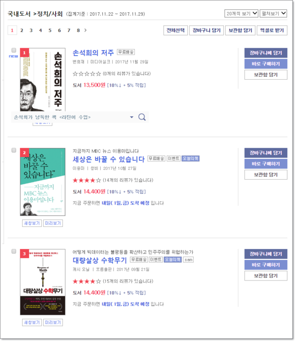The height and width of the screenshot is (341, 295).
Task: Open the 20개씩 보기 dropdown
Action: click(x=241, y=13)
